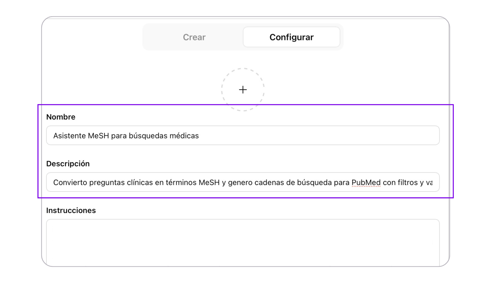This screenshot has width=503, height=283.
Task: Click the Instrucciones section label
Action: click(x=71, y=210)
